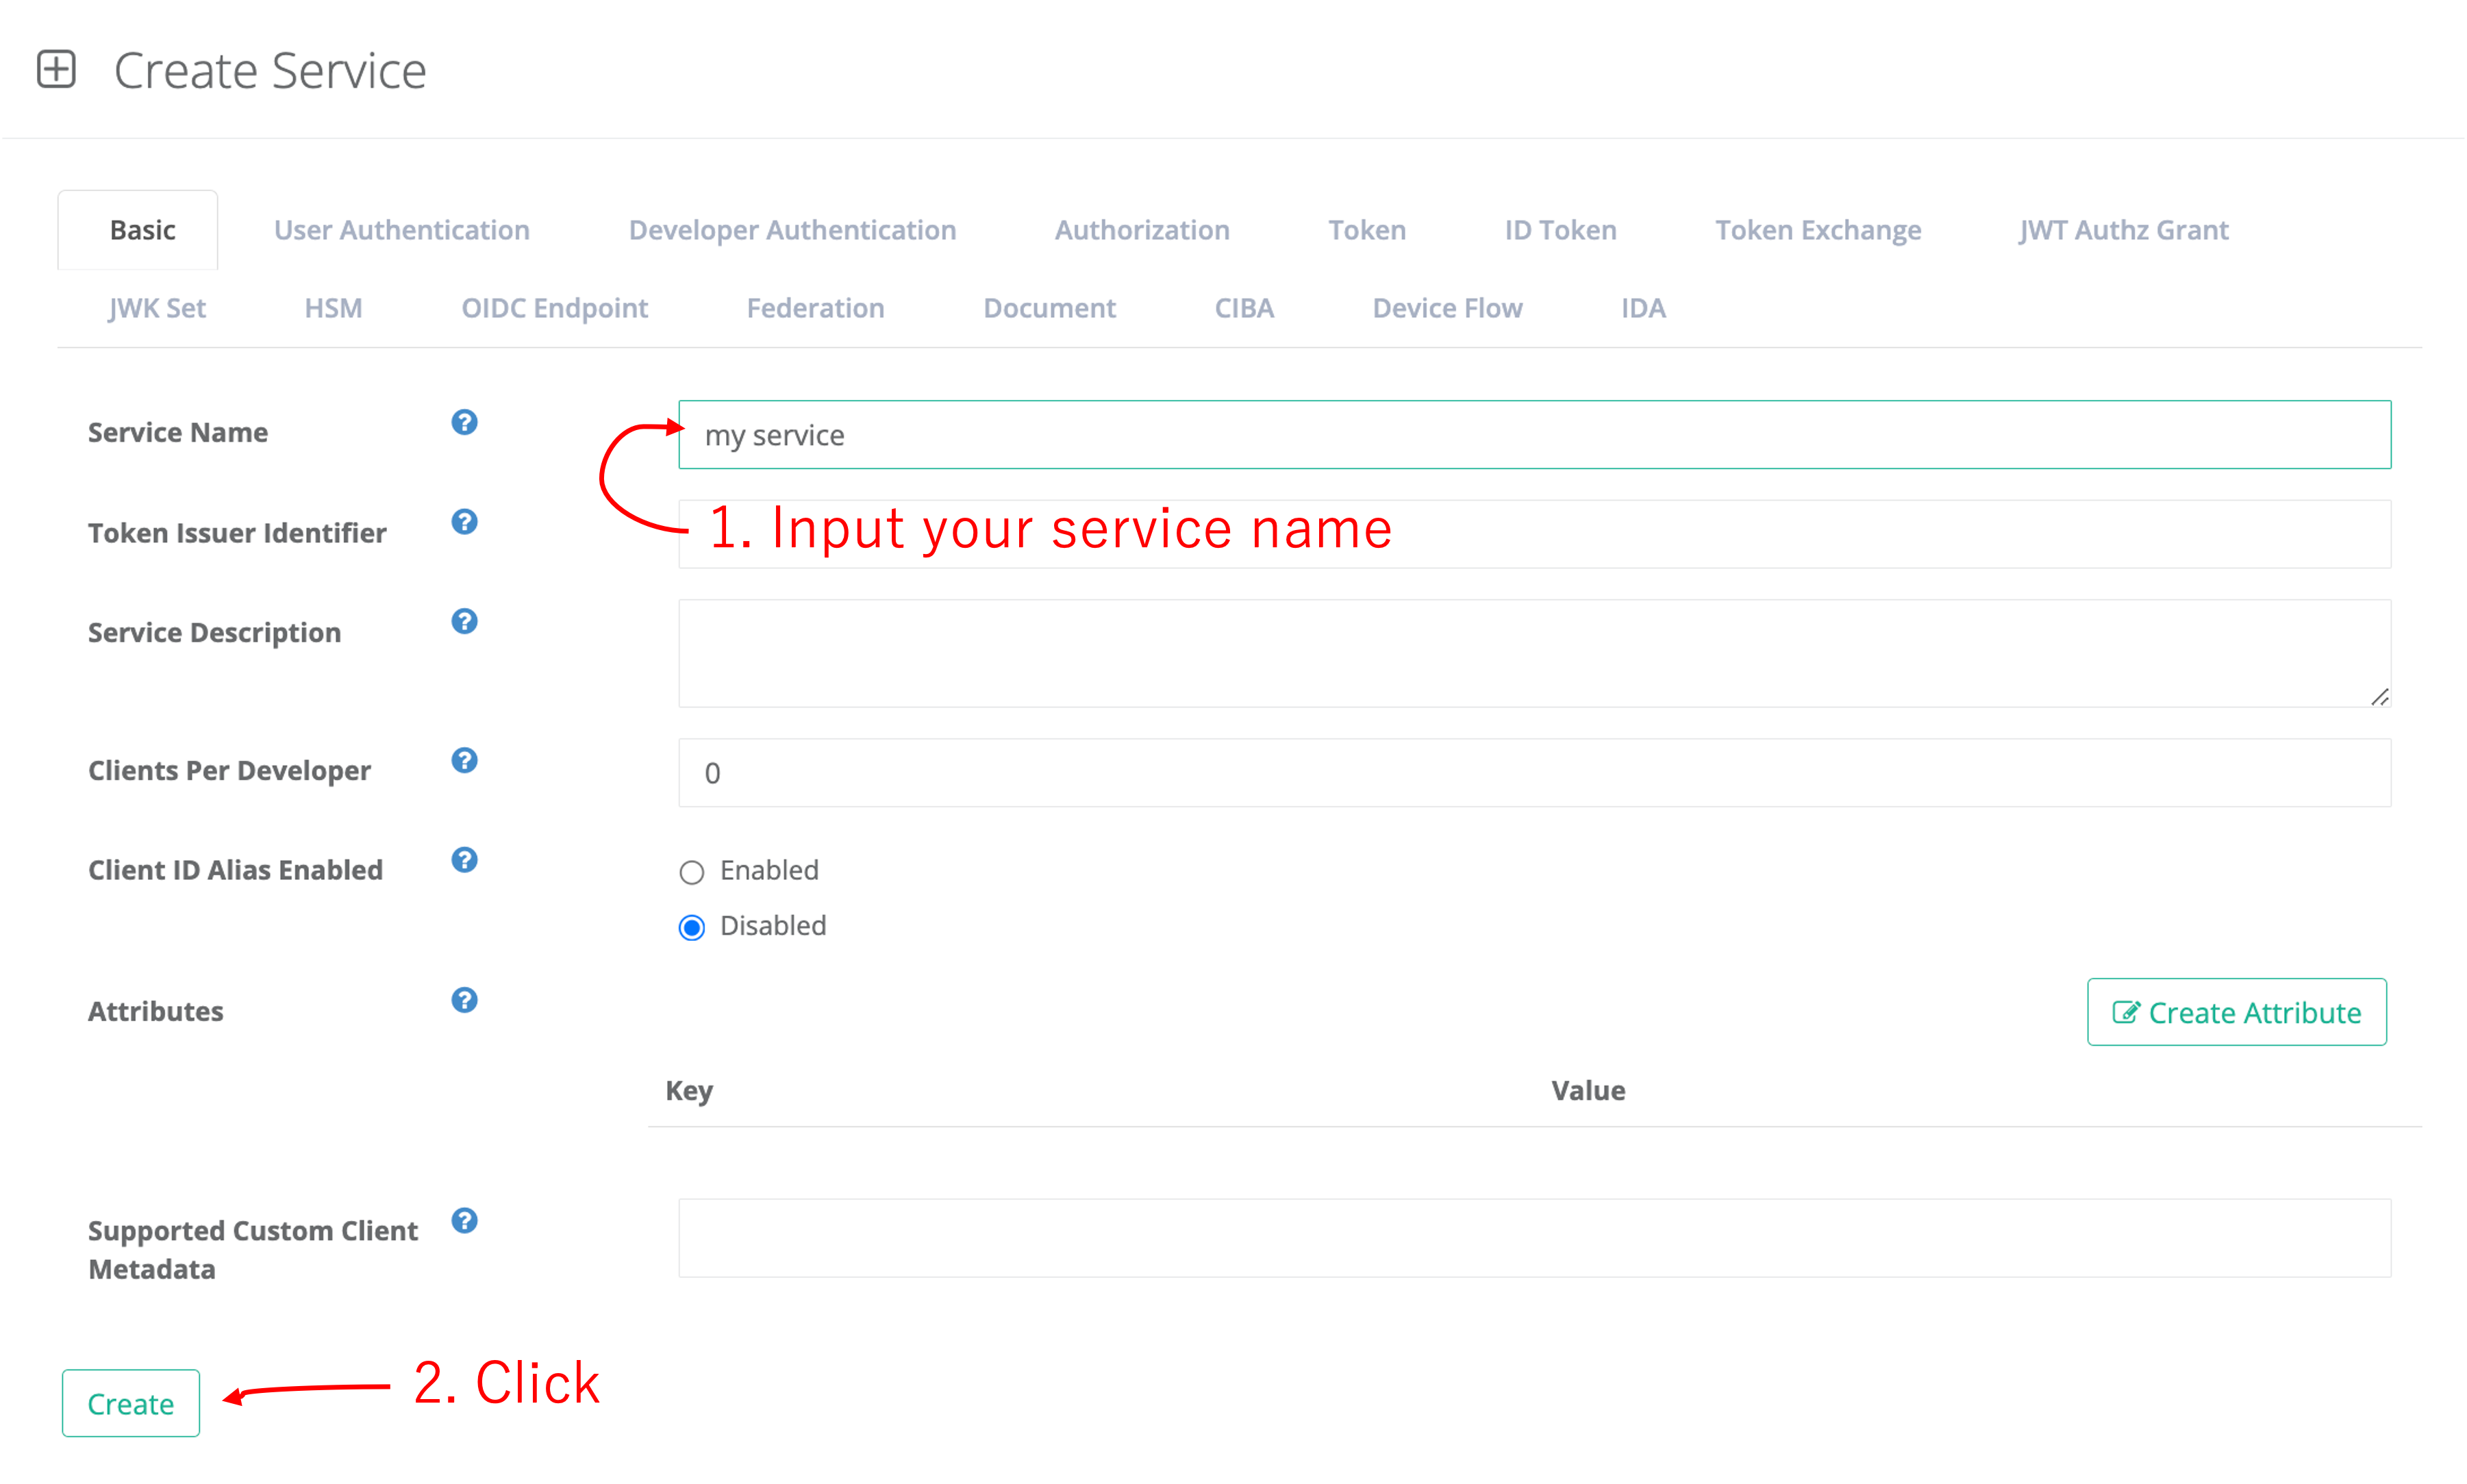Open the Device Flow tab
2467x1484 pixels.
(x=1446, y=308)
